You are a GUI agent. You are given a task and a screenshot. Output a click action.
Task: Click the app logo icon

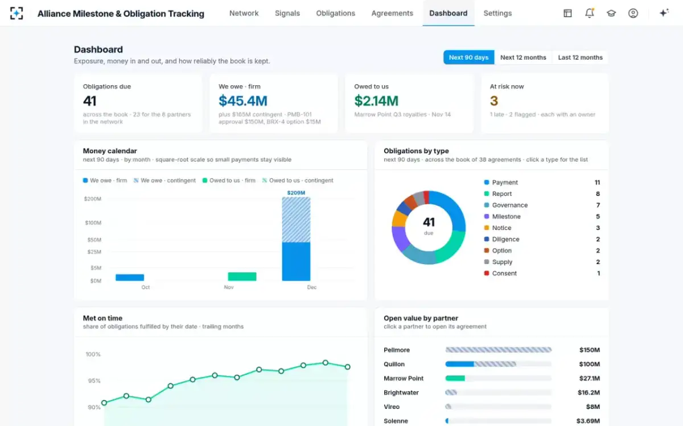pos(17,13)
